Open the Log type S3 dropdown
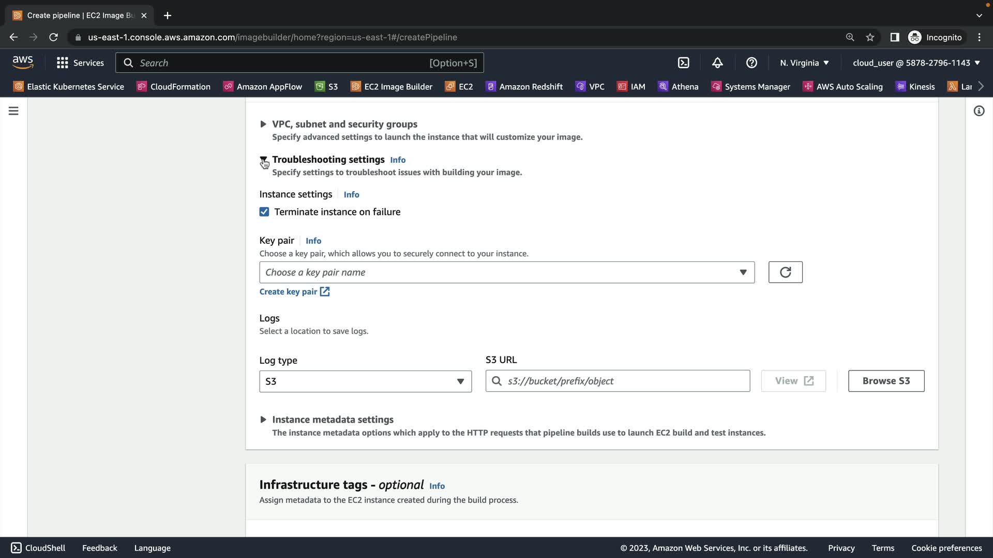993x558 pixels. coord(365,381)
